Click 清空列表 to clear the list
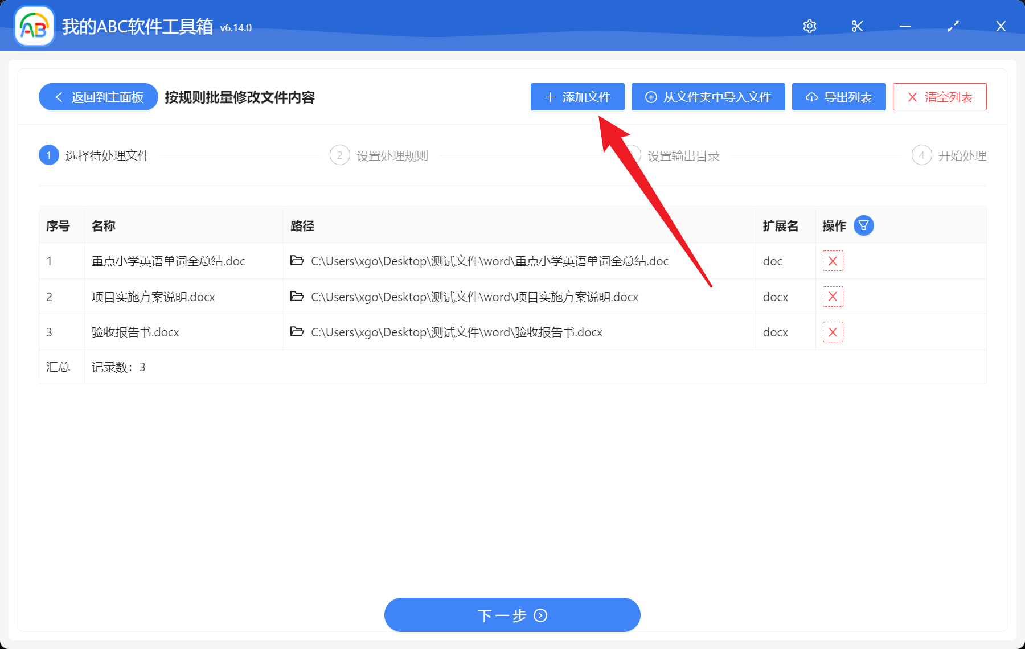 tap(939, 97)
